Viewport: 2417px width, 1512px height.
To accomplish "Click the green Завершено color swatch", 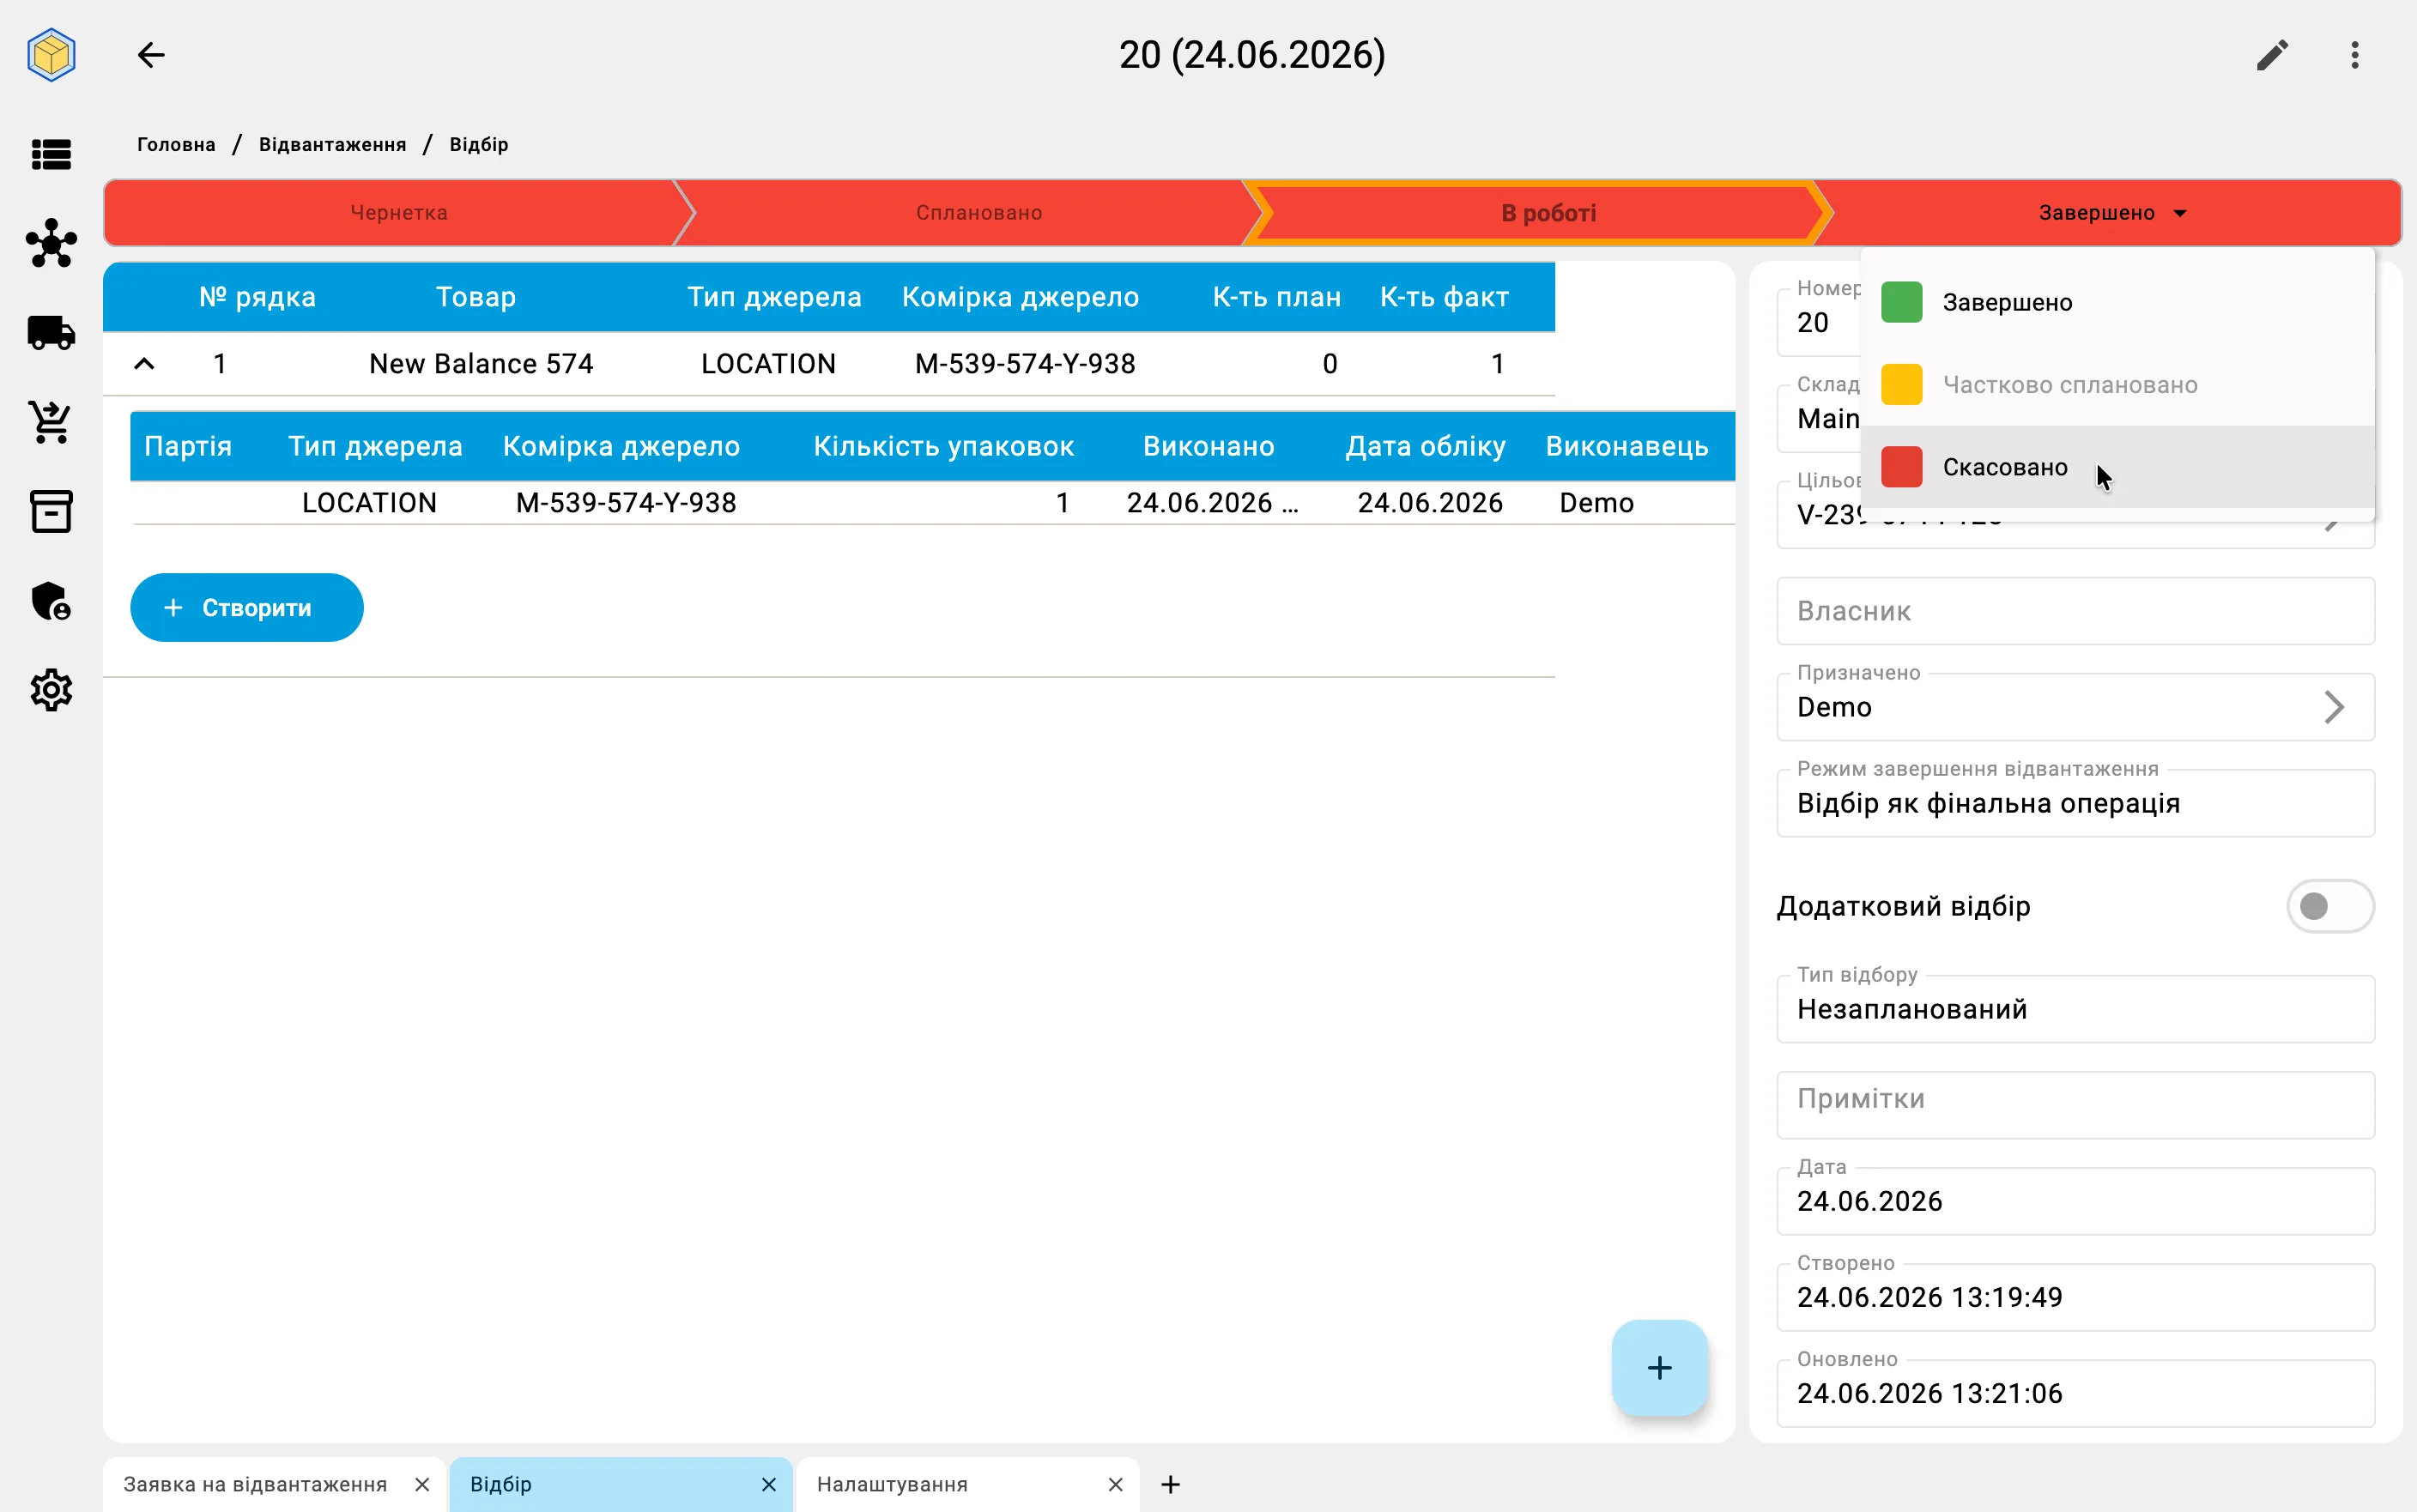I will [x=1901, y=302].
